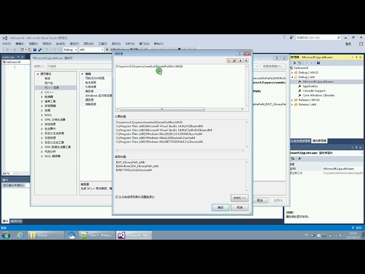
Task: Move the library path down with the arrow icon
Action: (240, 60)
